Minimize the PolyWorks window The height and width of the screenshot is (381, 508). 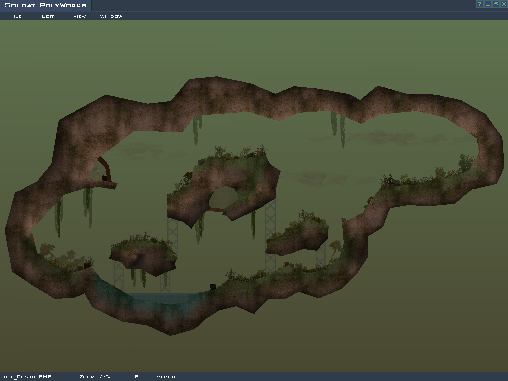coord(488,4)
